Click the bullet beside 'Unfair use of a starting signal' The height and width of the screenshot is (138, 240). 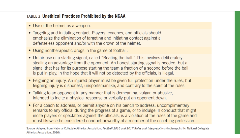[30, 58]
